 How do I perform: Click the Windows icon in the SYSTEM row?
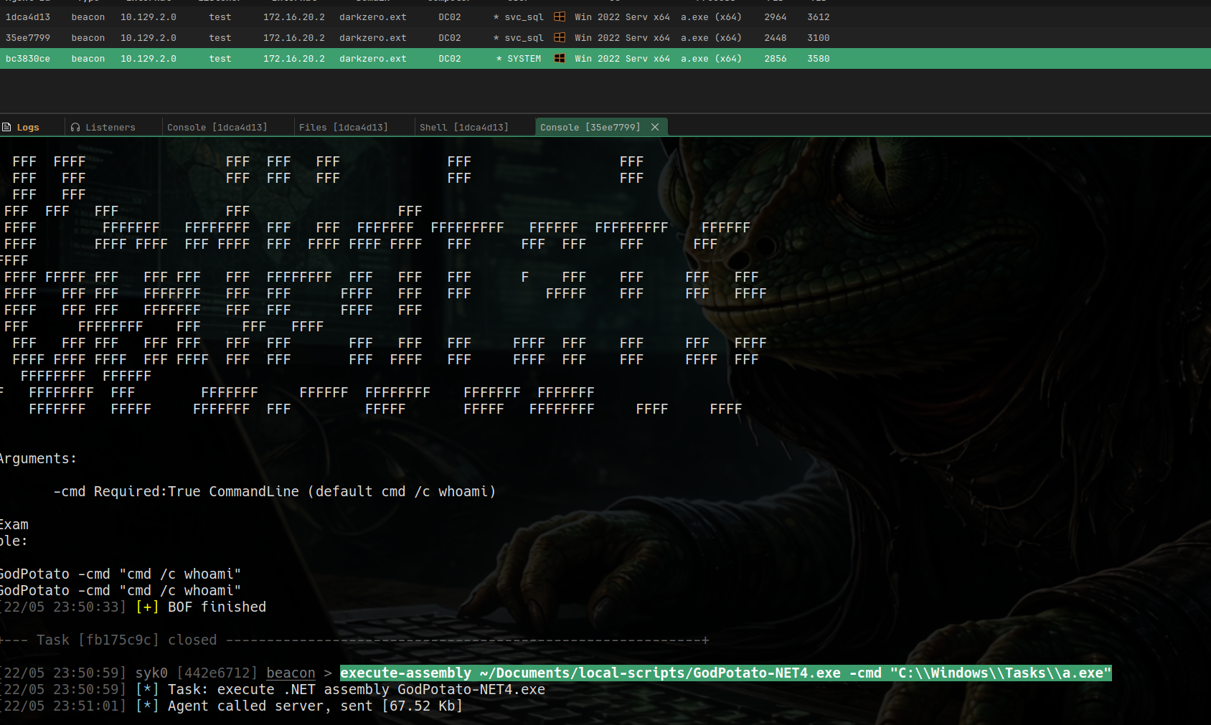(560, 58)
